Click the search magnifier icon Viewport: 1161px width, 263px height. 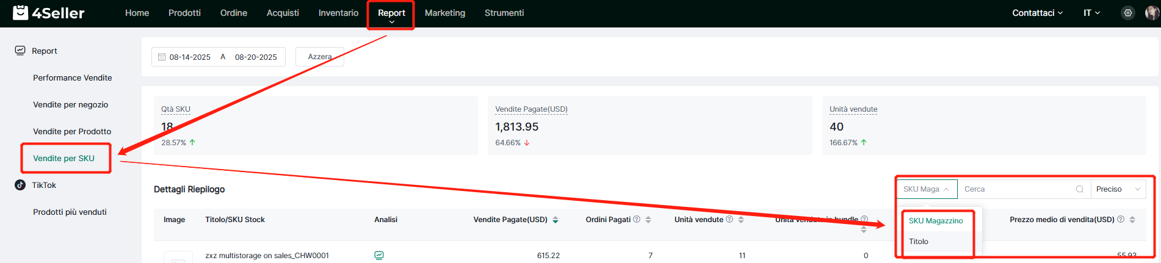1079,189
